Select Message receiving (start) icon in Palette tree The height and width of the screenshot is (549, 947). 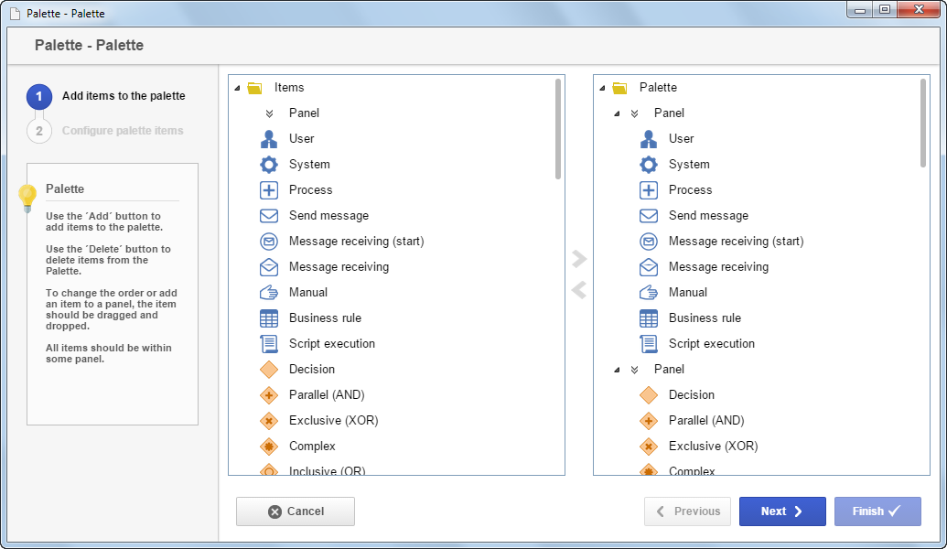tap(649, 241)
